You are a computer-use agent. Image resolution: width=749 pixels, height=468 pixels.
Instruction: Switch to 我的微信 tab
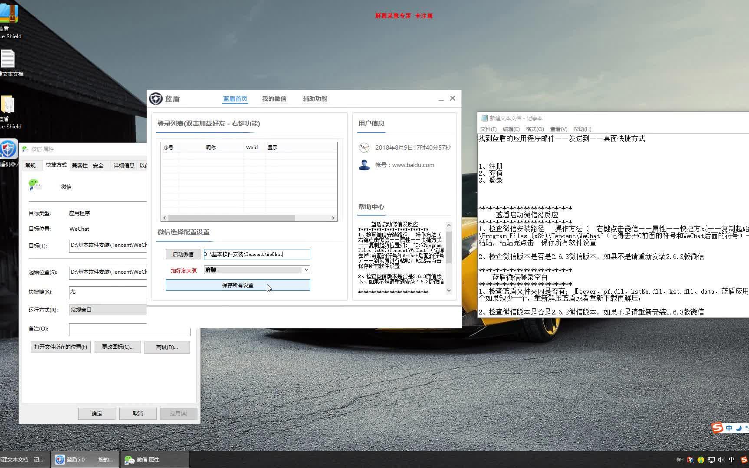tap(274, 99)
